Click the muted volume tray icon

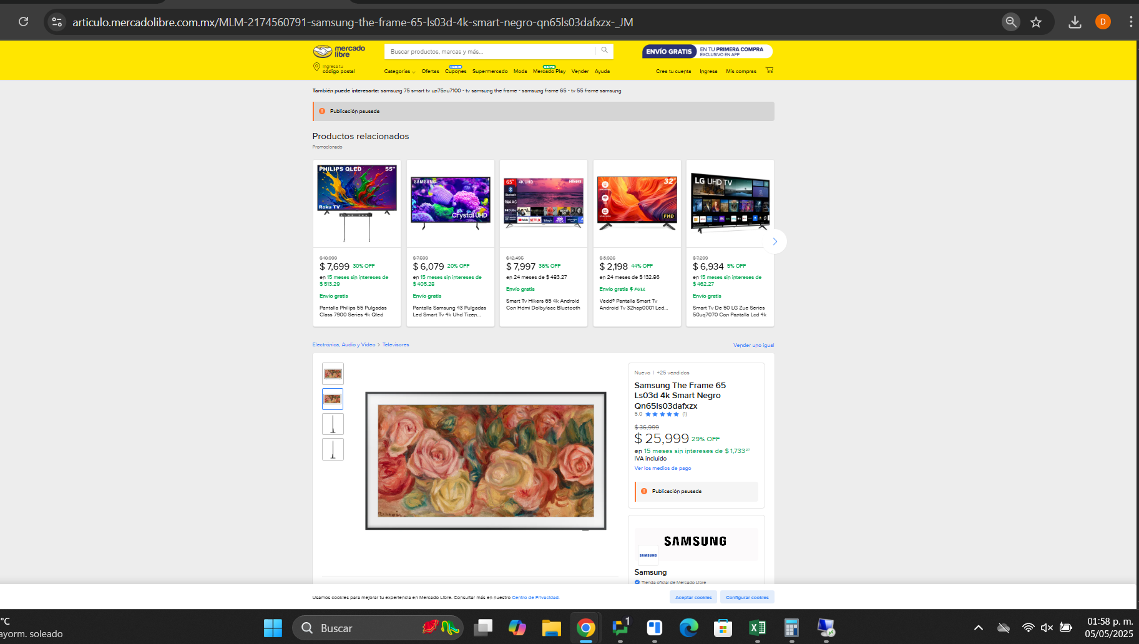1047,628
